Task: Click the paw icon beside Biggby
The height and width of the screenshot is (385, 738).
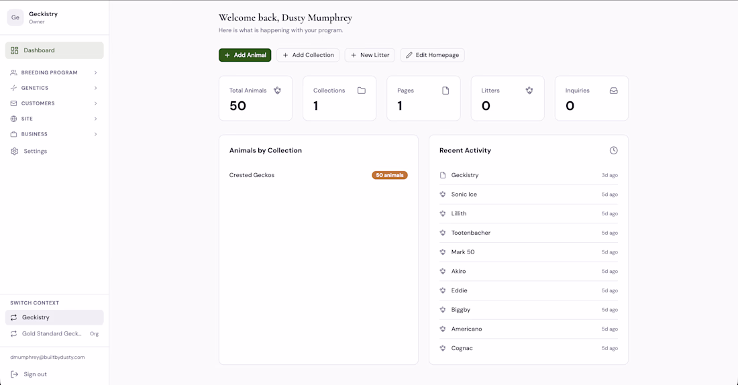Action: click(443, 310)
